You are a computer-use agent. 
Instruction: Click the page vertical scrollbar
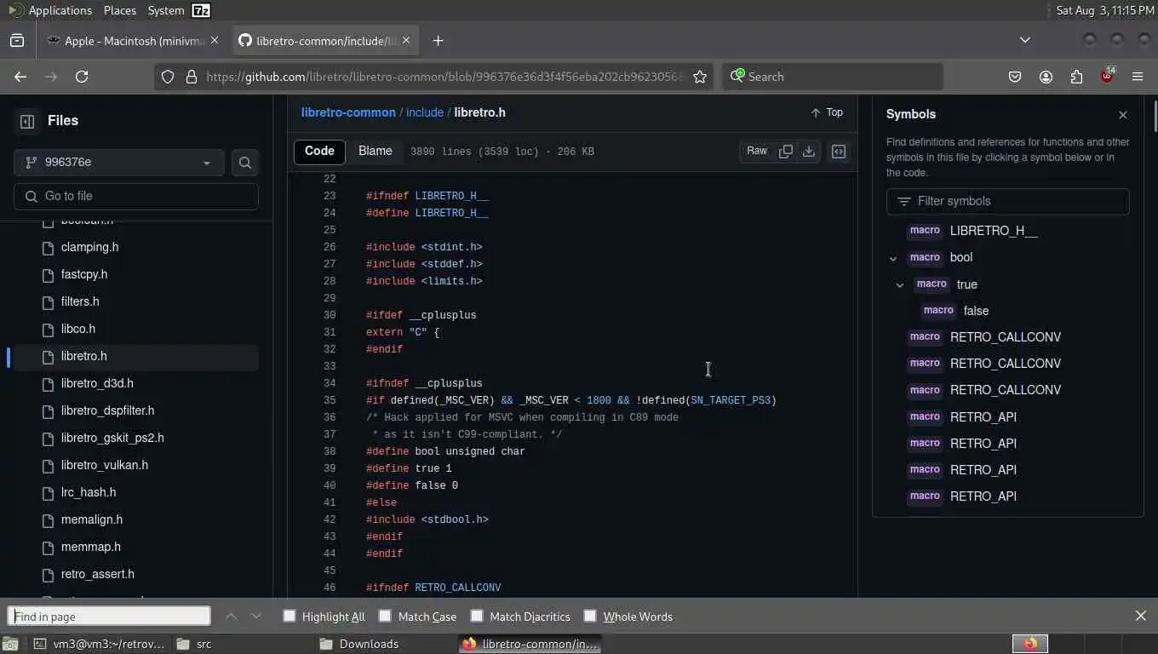point(1154,115)
